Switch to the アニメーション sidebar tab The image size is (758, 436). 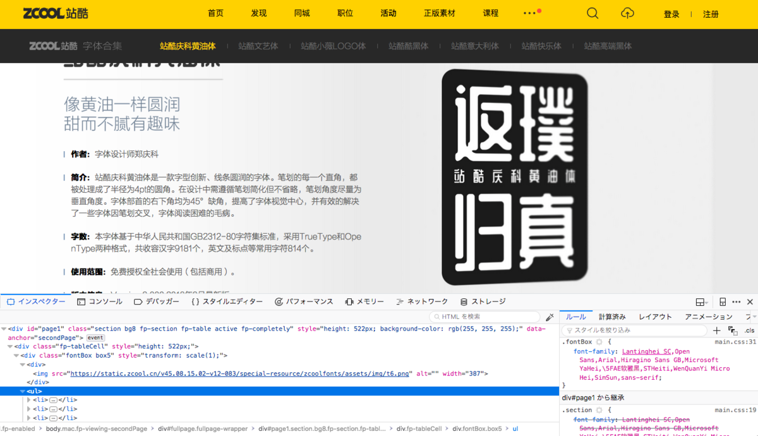coord(709,317)
